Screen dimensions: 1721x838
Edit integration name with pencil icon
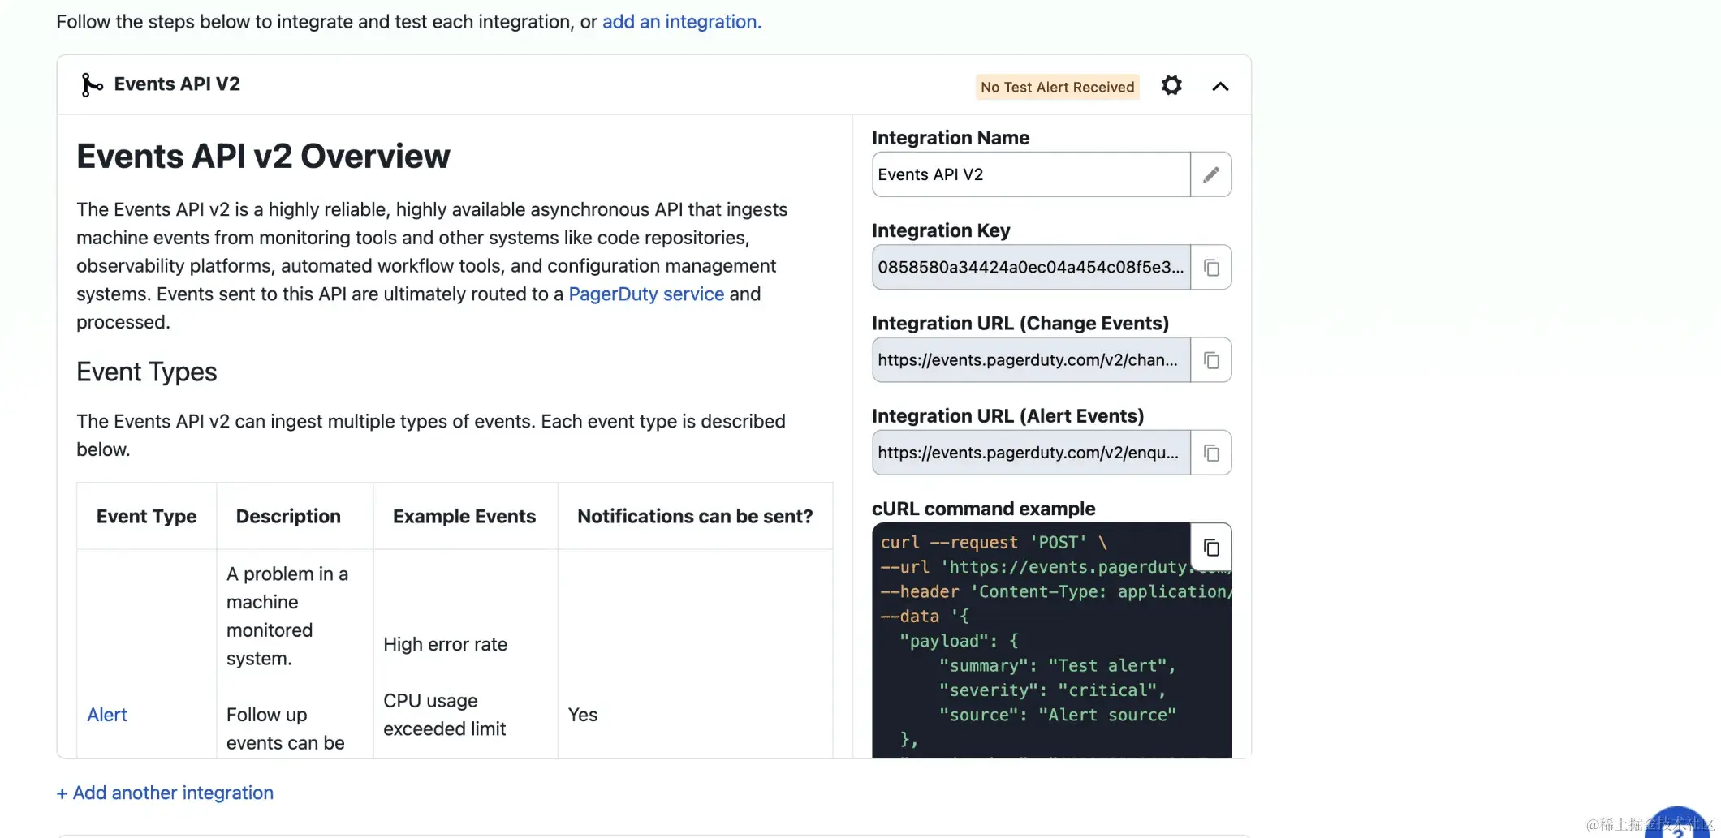coord(1211,174)
